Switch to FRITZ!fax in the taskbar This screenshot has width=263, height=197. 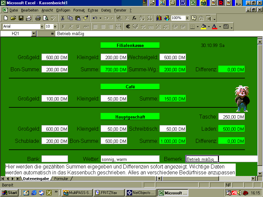tap(109, 193)
